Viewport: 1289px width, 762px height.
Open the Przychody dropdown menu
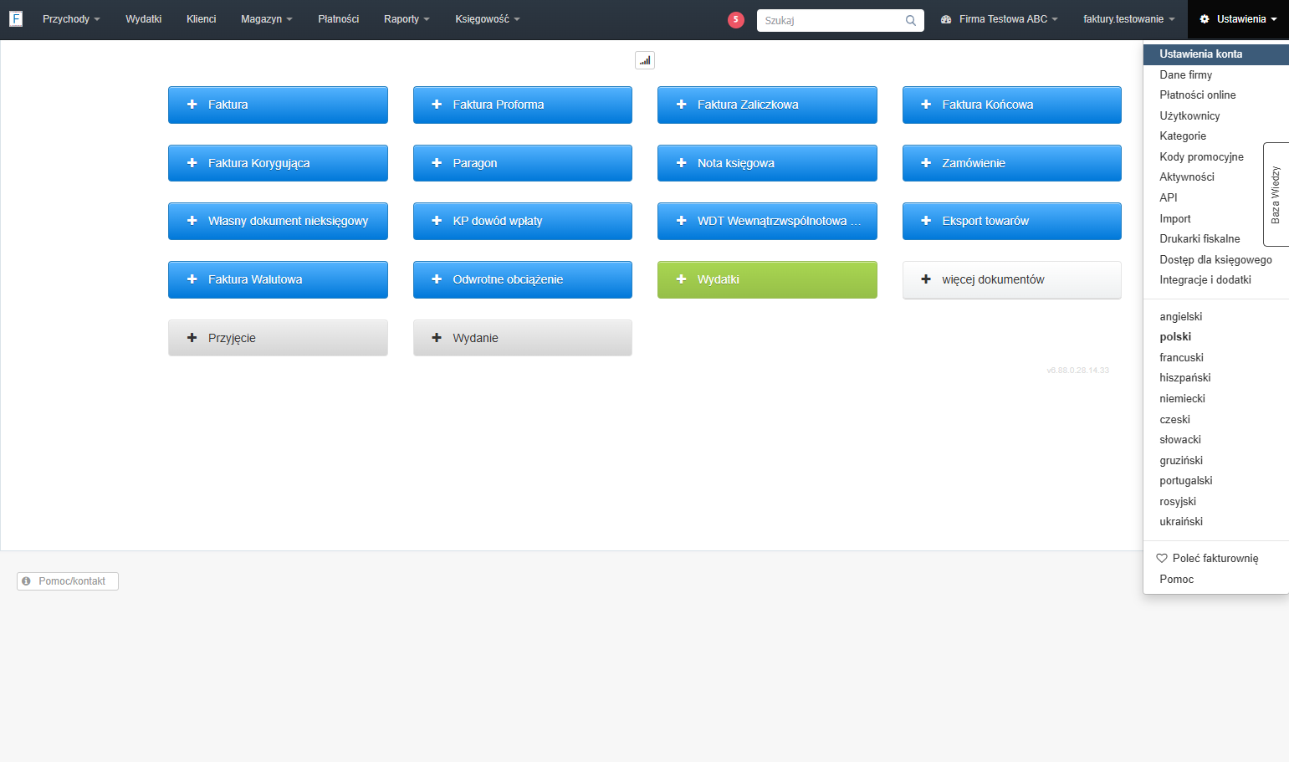[71, 19]
